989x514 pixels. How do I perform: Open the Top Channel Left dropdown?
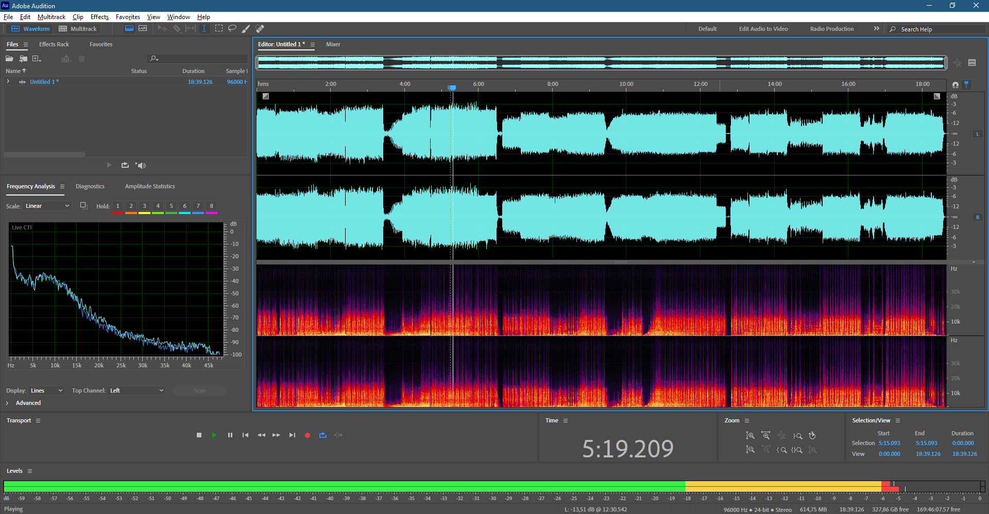[137, 391]
